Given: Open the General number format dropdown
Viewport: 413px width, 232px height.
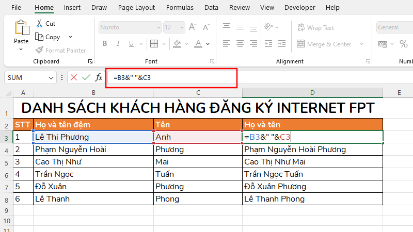Looking at the screenshot, I should point(394,27).
